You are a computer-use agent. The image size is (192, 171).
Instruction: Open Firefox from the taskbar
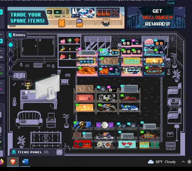click(x=1, y=162)
